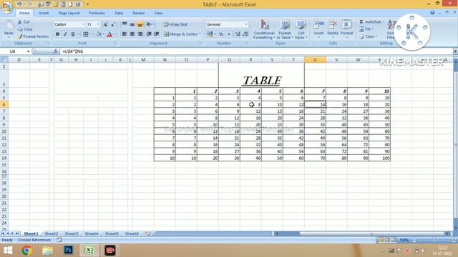Switch to Sheet4 tab
Screen dimensions: 458x257
click(x=92, y=233)
